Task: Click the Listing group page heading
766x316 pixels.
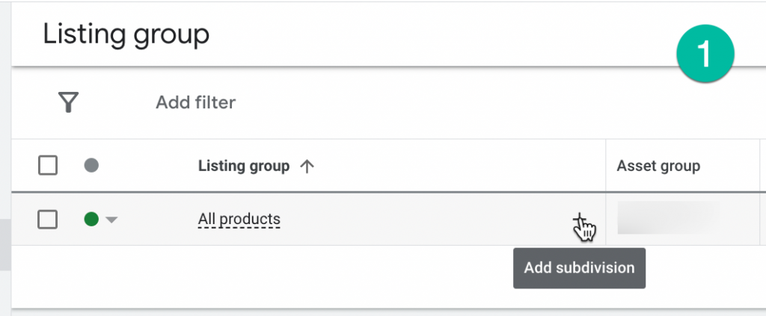Action: 126,34
